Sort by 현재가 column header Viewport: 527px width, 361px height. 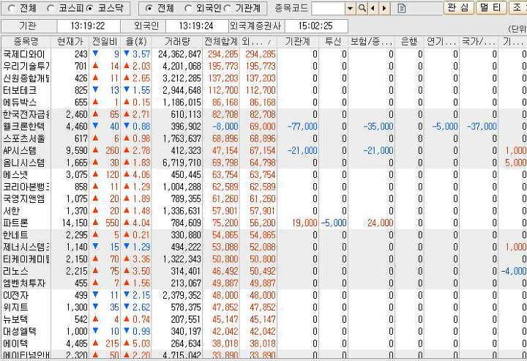coord(70,41)
